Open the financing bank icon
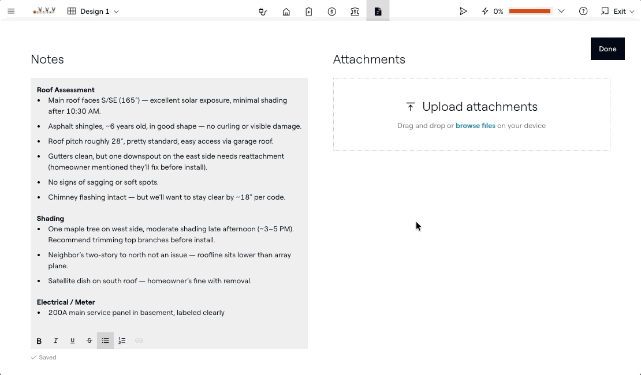The width and height of the screenshot is (641, 375). (355, 11)
